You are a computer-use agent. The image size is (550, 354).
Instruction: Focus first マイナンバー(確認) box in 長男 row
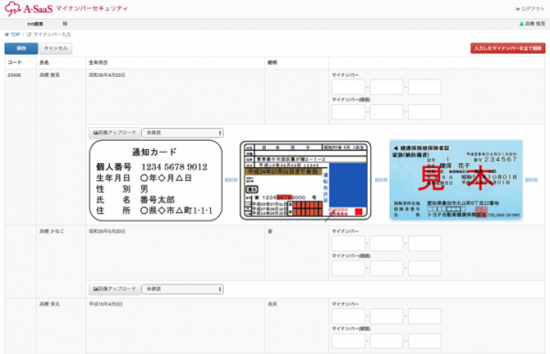[348, 341]
